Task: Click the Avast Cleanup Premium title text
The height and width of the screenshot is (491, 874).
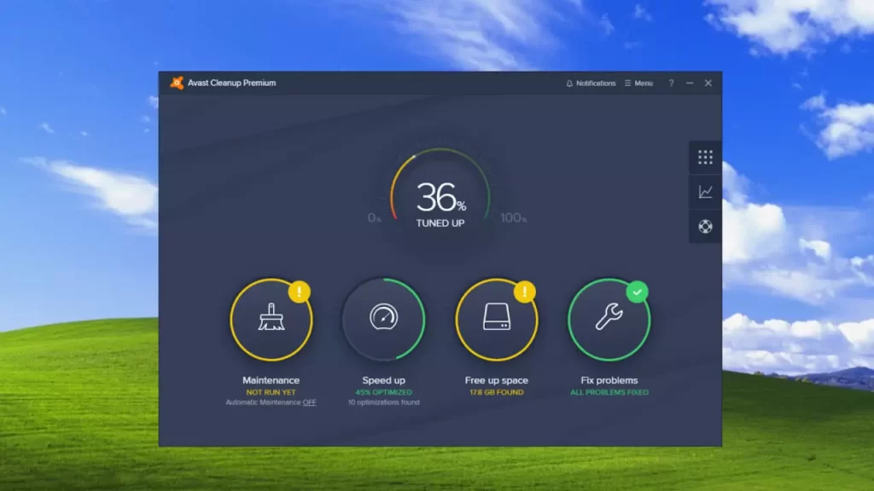Action: tap(231, 83)
